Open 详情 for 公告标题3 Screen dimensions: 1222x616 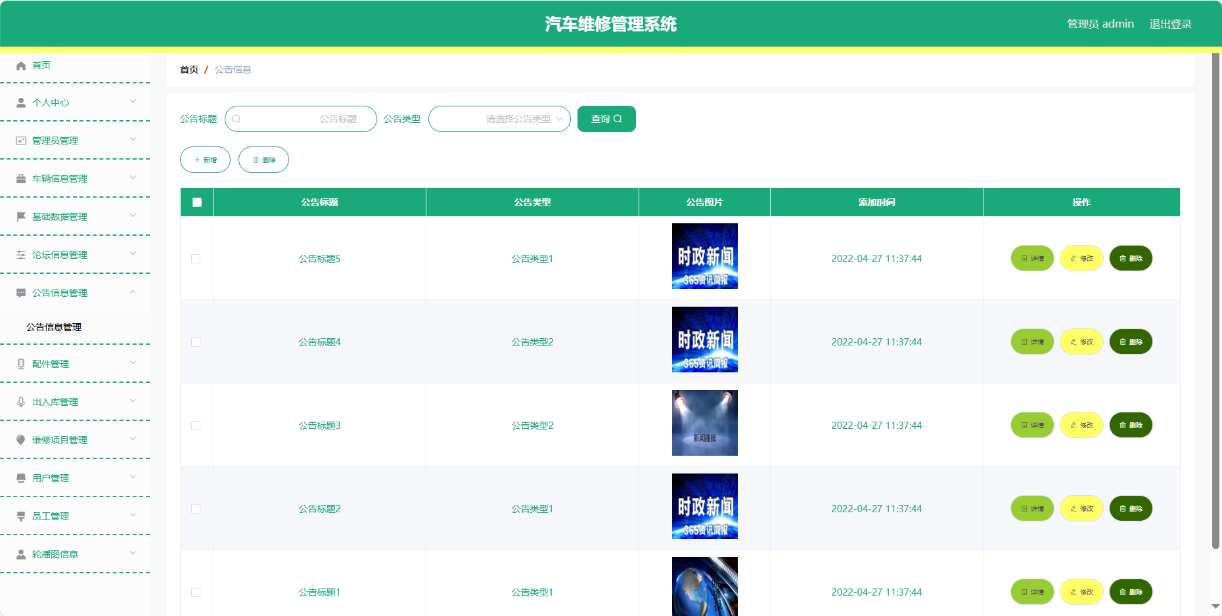[x=1032, y=425]
